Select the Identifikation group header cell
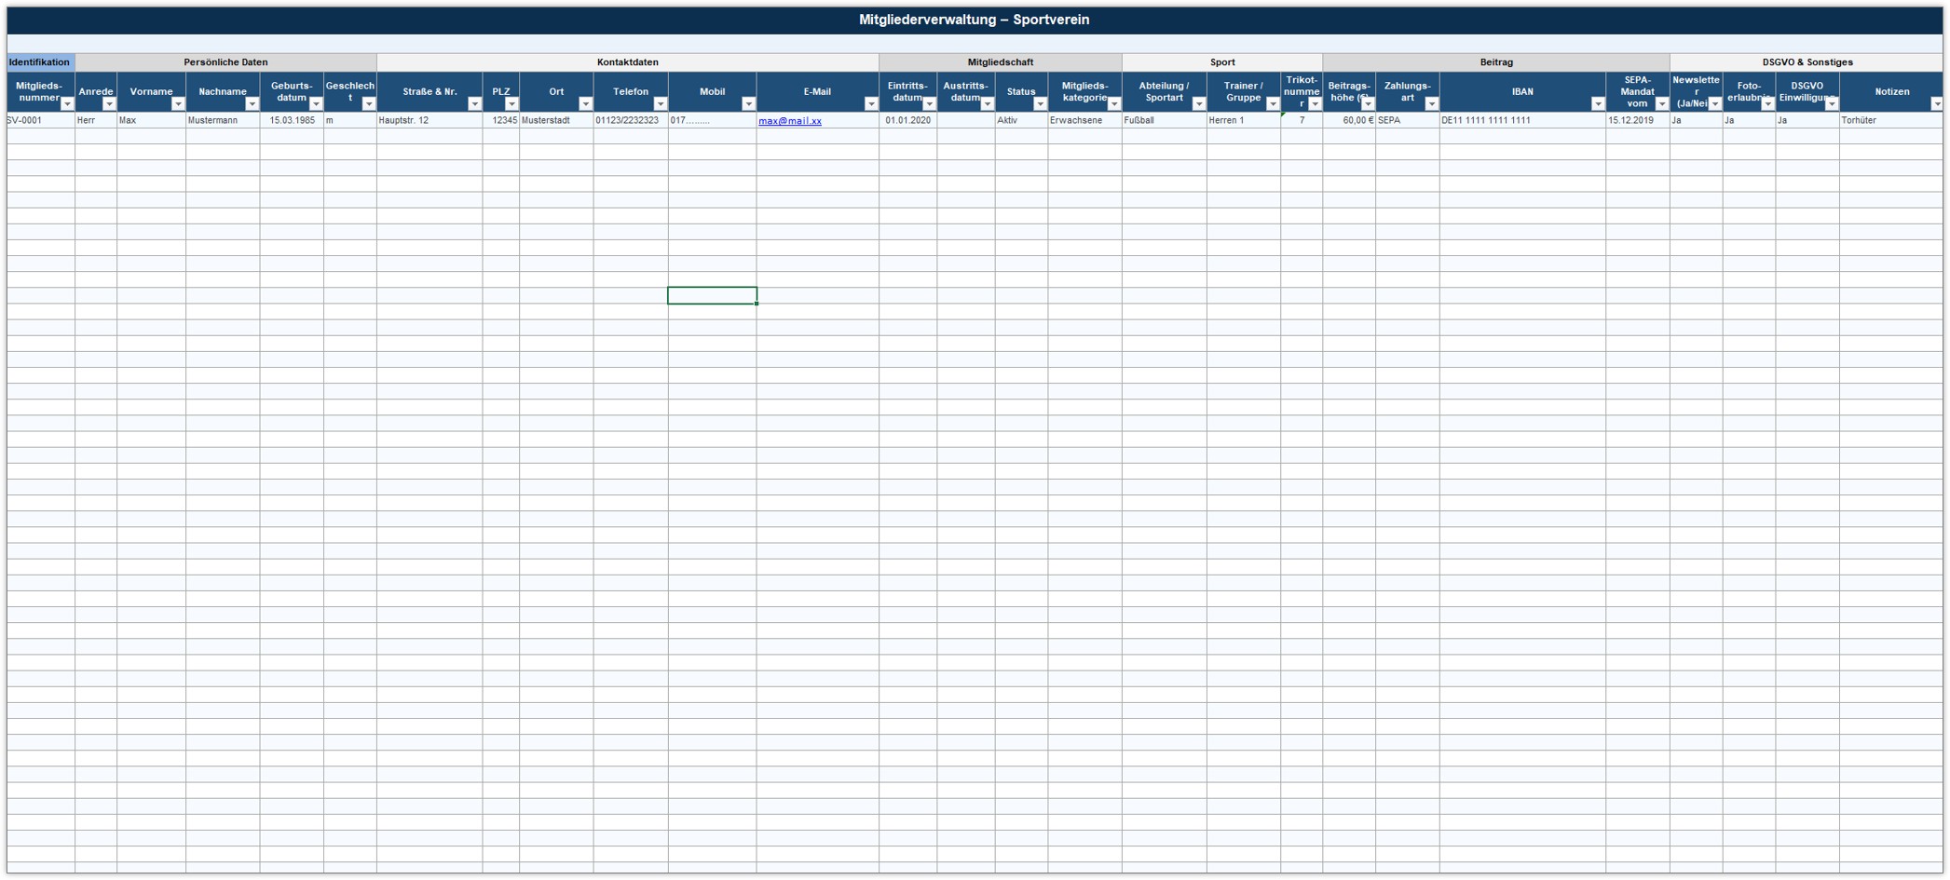 click(x=40, y=62)
